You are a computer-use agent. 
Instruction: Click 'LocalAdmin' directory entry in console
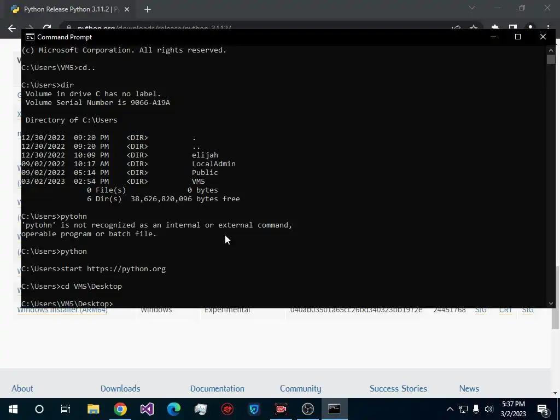pyautogui.click(x=214, y=164)
